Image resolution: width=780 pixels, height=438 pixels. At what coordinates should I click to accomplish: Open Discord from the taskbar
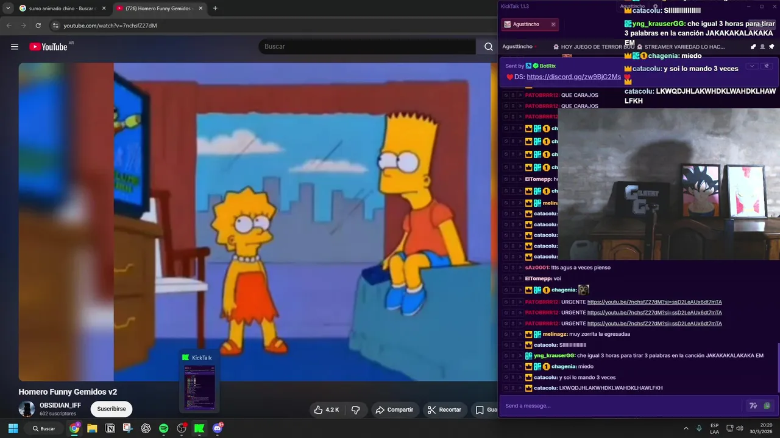click(218, 428)
